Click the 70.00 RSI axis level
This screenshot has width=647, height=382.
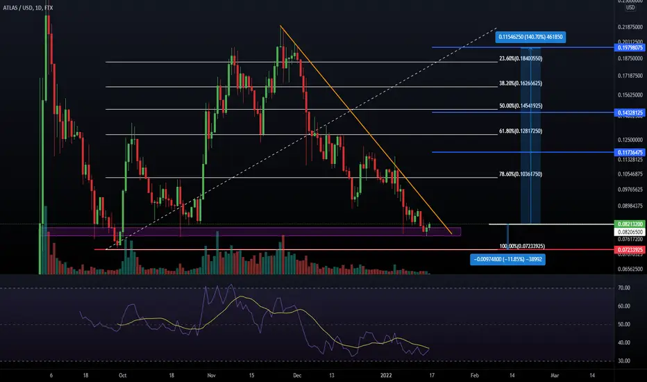tap(624, 288)
